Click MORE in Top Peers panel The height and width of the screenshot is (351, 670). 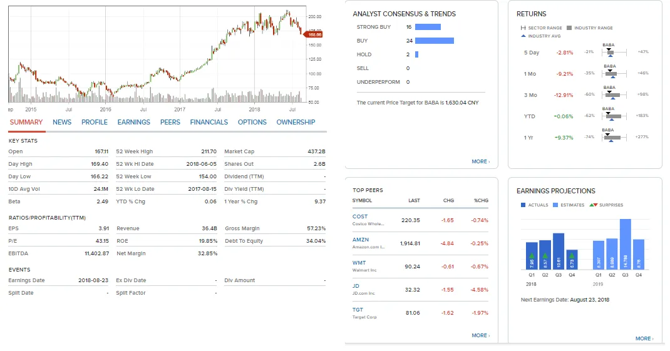tap(481, 335)
